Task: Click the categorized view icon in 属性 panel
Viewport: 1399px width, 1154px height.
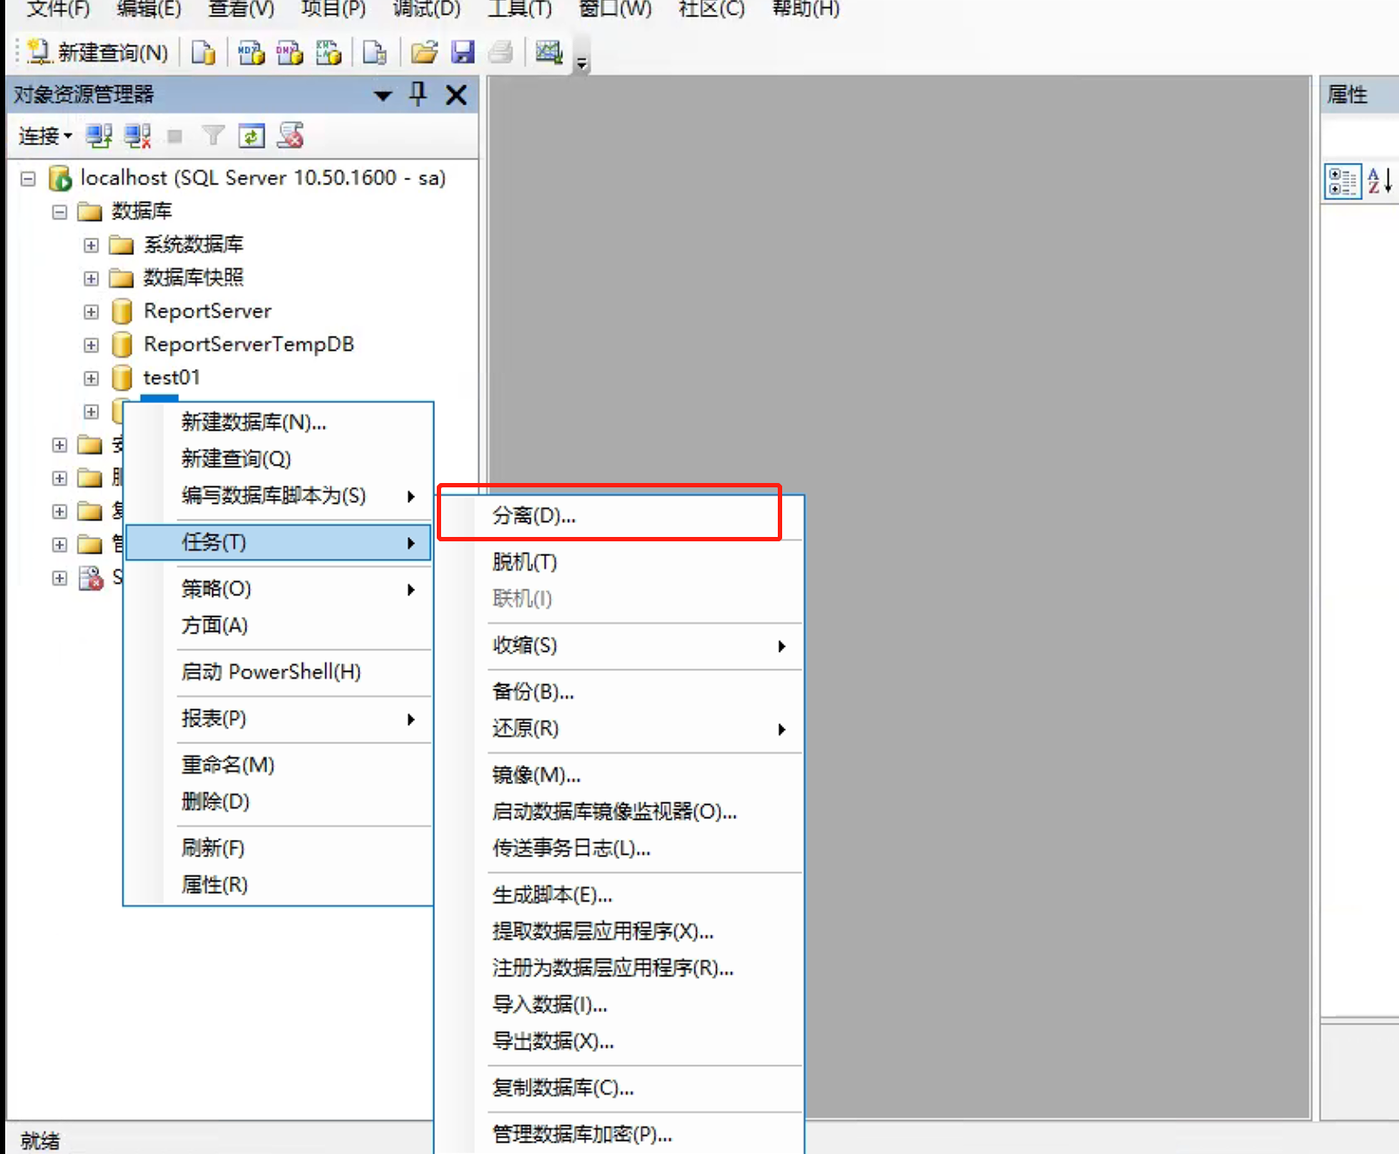Action: tap(1342, 182)
